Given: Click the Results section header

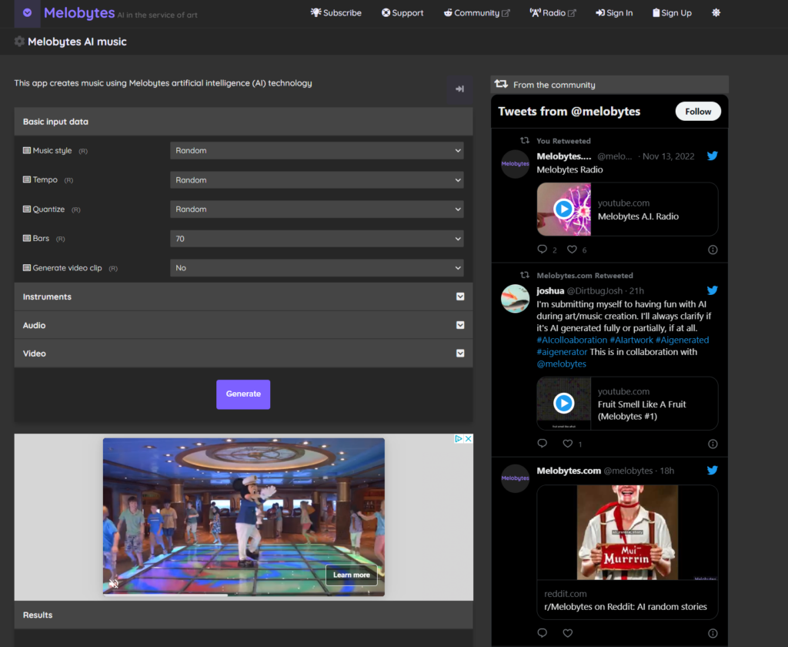Looking at the screenshot, I should (x=243, y=615).
